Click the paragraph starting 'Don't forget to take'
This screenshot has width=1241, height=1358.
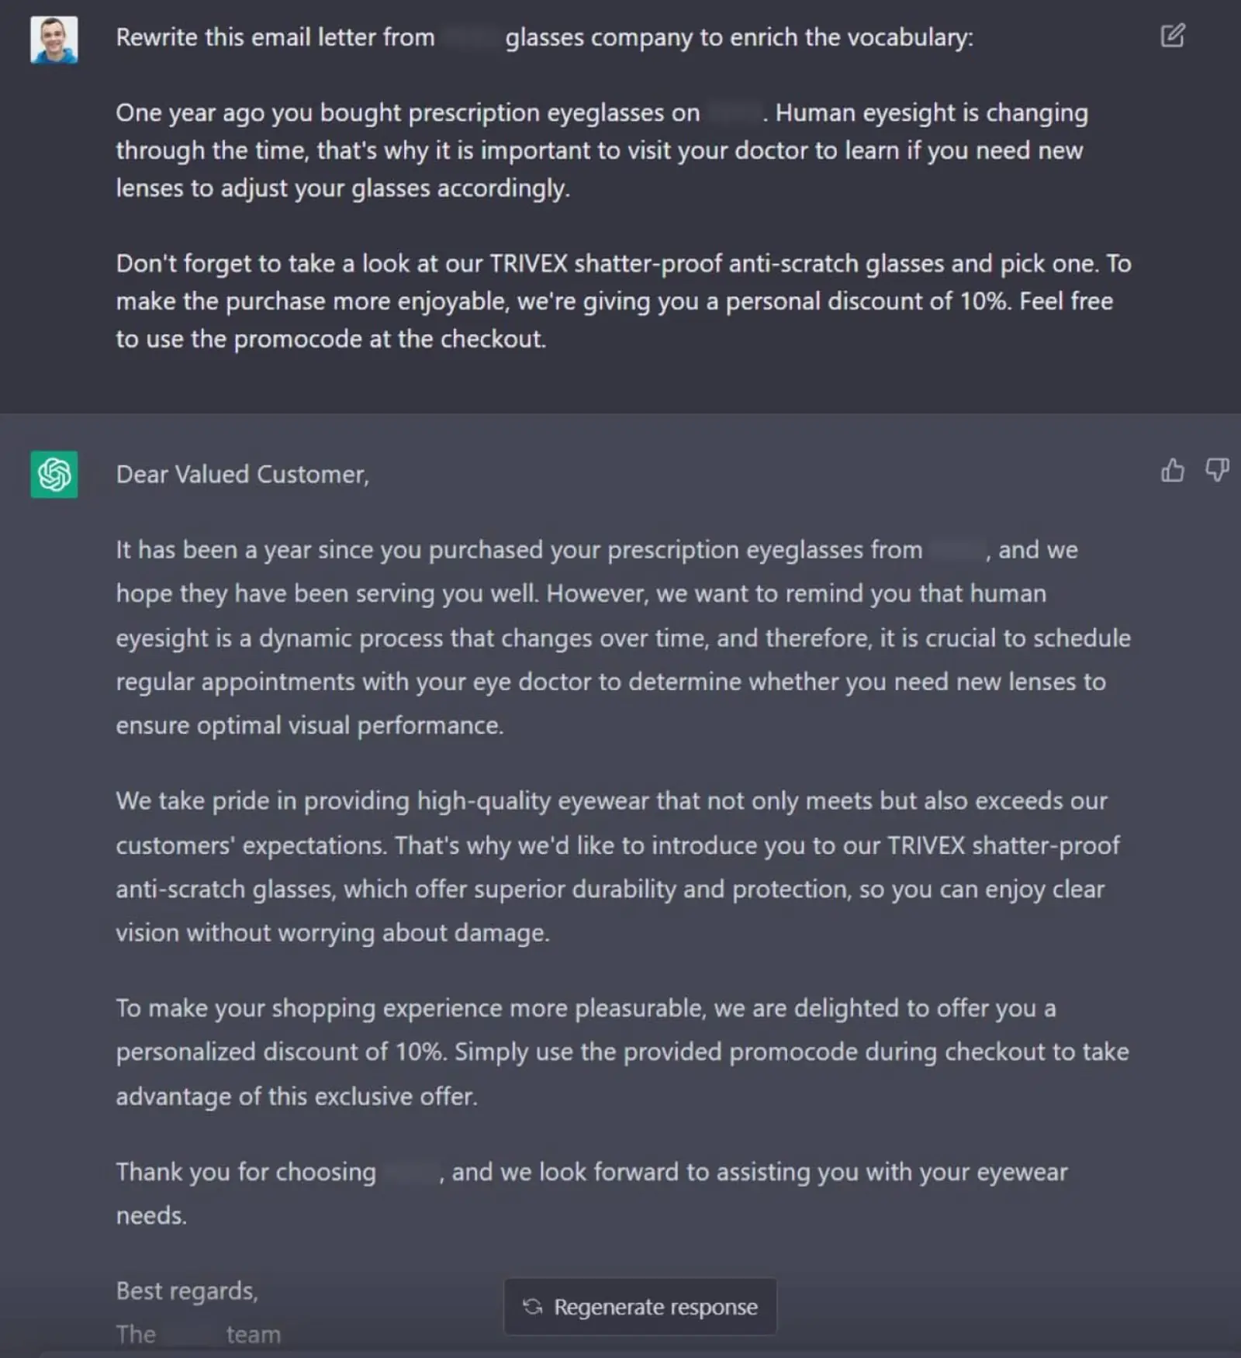[624, 301]
